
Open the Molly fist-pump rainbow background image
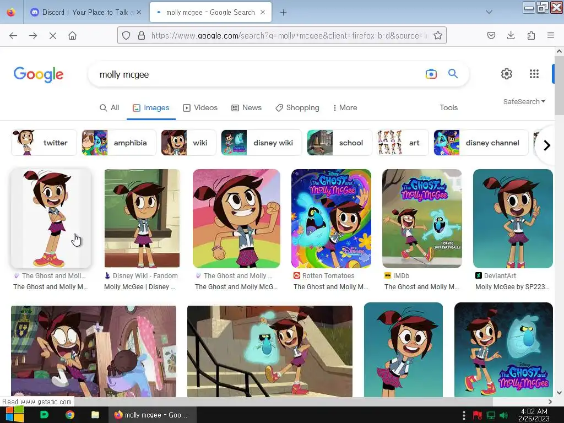(236, 218)
